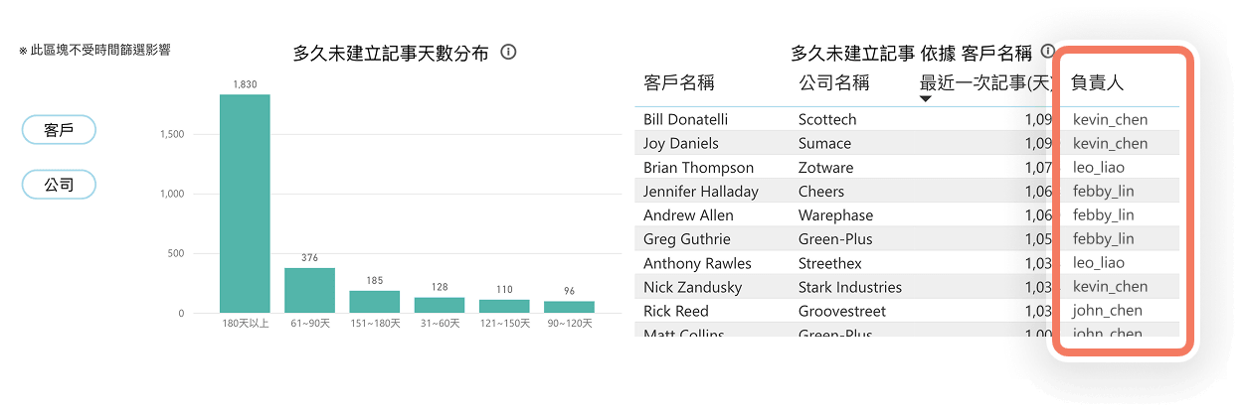Image resolution: width=1248 pixels, height=418 pixels.
Task: Sort by 公司名稱 column header
Action: pos(833,82)
